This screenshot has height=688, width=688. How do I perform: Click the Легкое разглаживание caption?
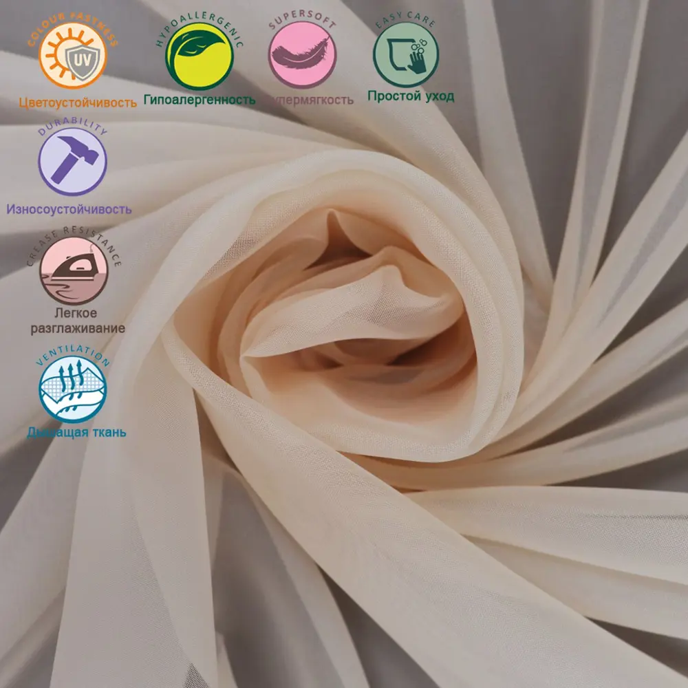click(78, 321)
